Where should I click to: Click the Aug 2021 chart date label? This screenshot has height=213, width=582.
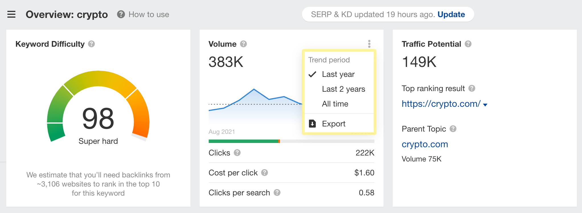(222, 132)
